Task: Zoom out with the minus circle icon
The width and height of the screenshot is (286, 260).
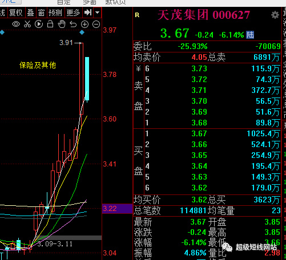Action: pyautogui.click(x=96, y=25)
